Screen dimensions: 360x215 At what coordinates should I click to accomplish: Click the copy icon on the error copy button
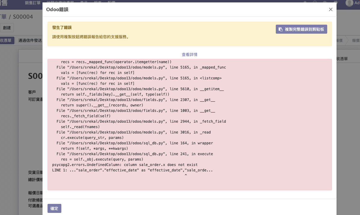coord(280,29)
